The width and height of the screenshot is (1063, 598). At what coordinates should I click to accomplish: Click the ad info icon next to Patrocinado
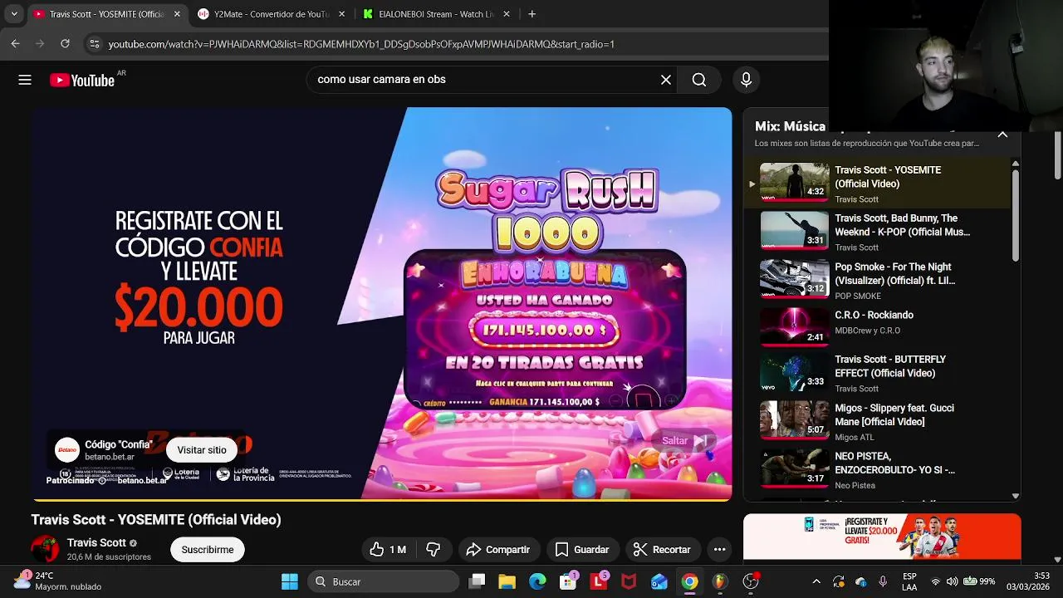[102, 481]
